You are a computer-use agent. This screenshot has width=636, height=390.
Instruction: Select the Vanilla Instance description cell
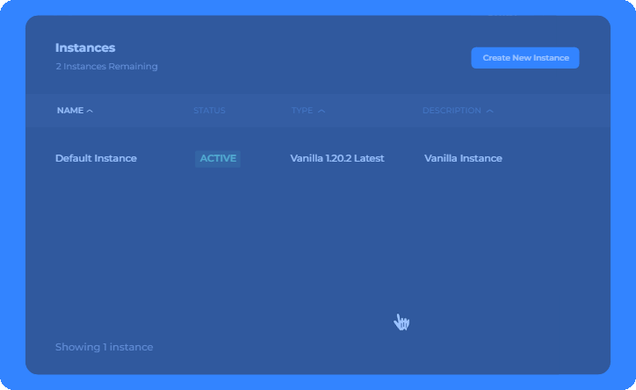click(x=463, y=158)
